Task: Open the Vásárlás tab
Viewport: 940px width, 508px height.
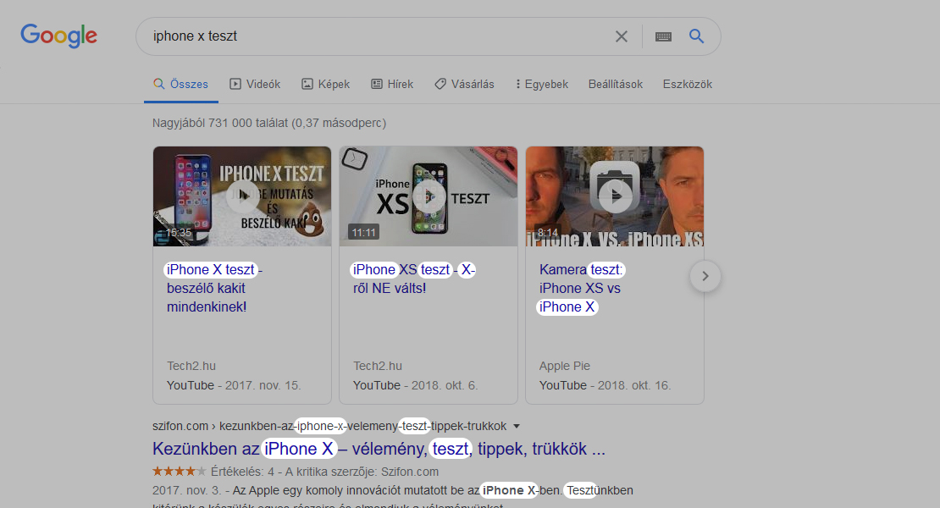Action: pos(465,85)
